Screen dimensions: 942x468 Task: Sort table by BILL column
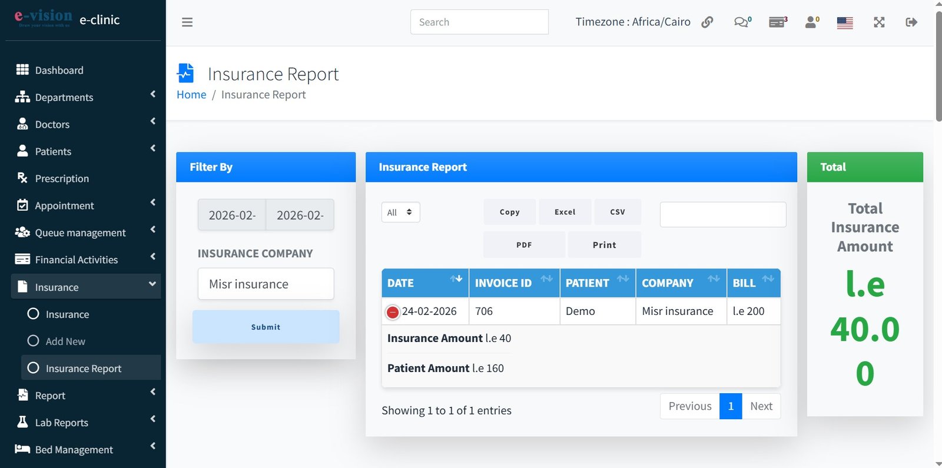pyautogui.click(x=754, y=283)
